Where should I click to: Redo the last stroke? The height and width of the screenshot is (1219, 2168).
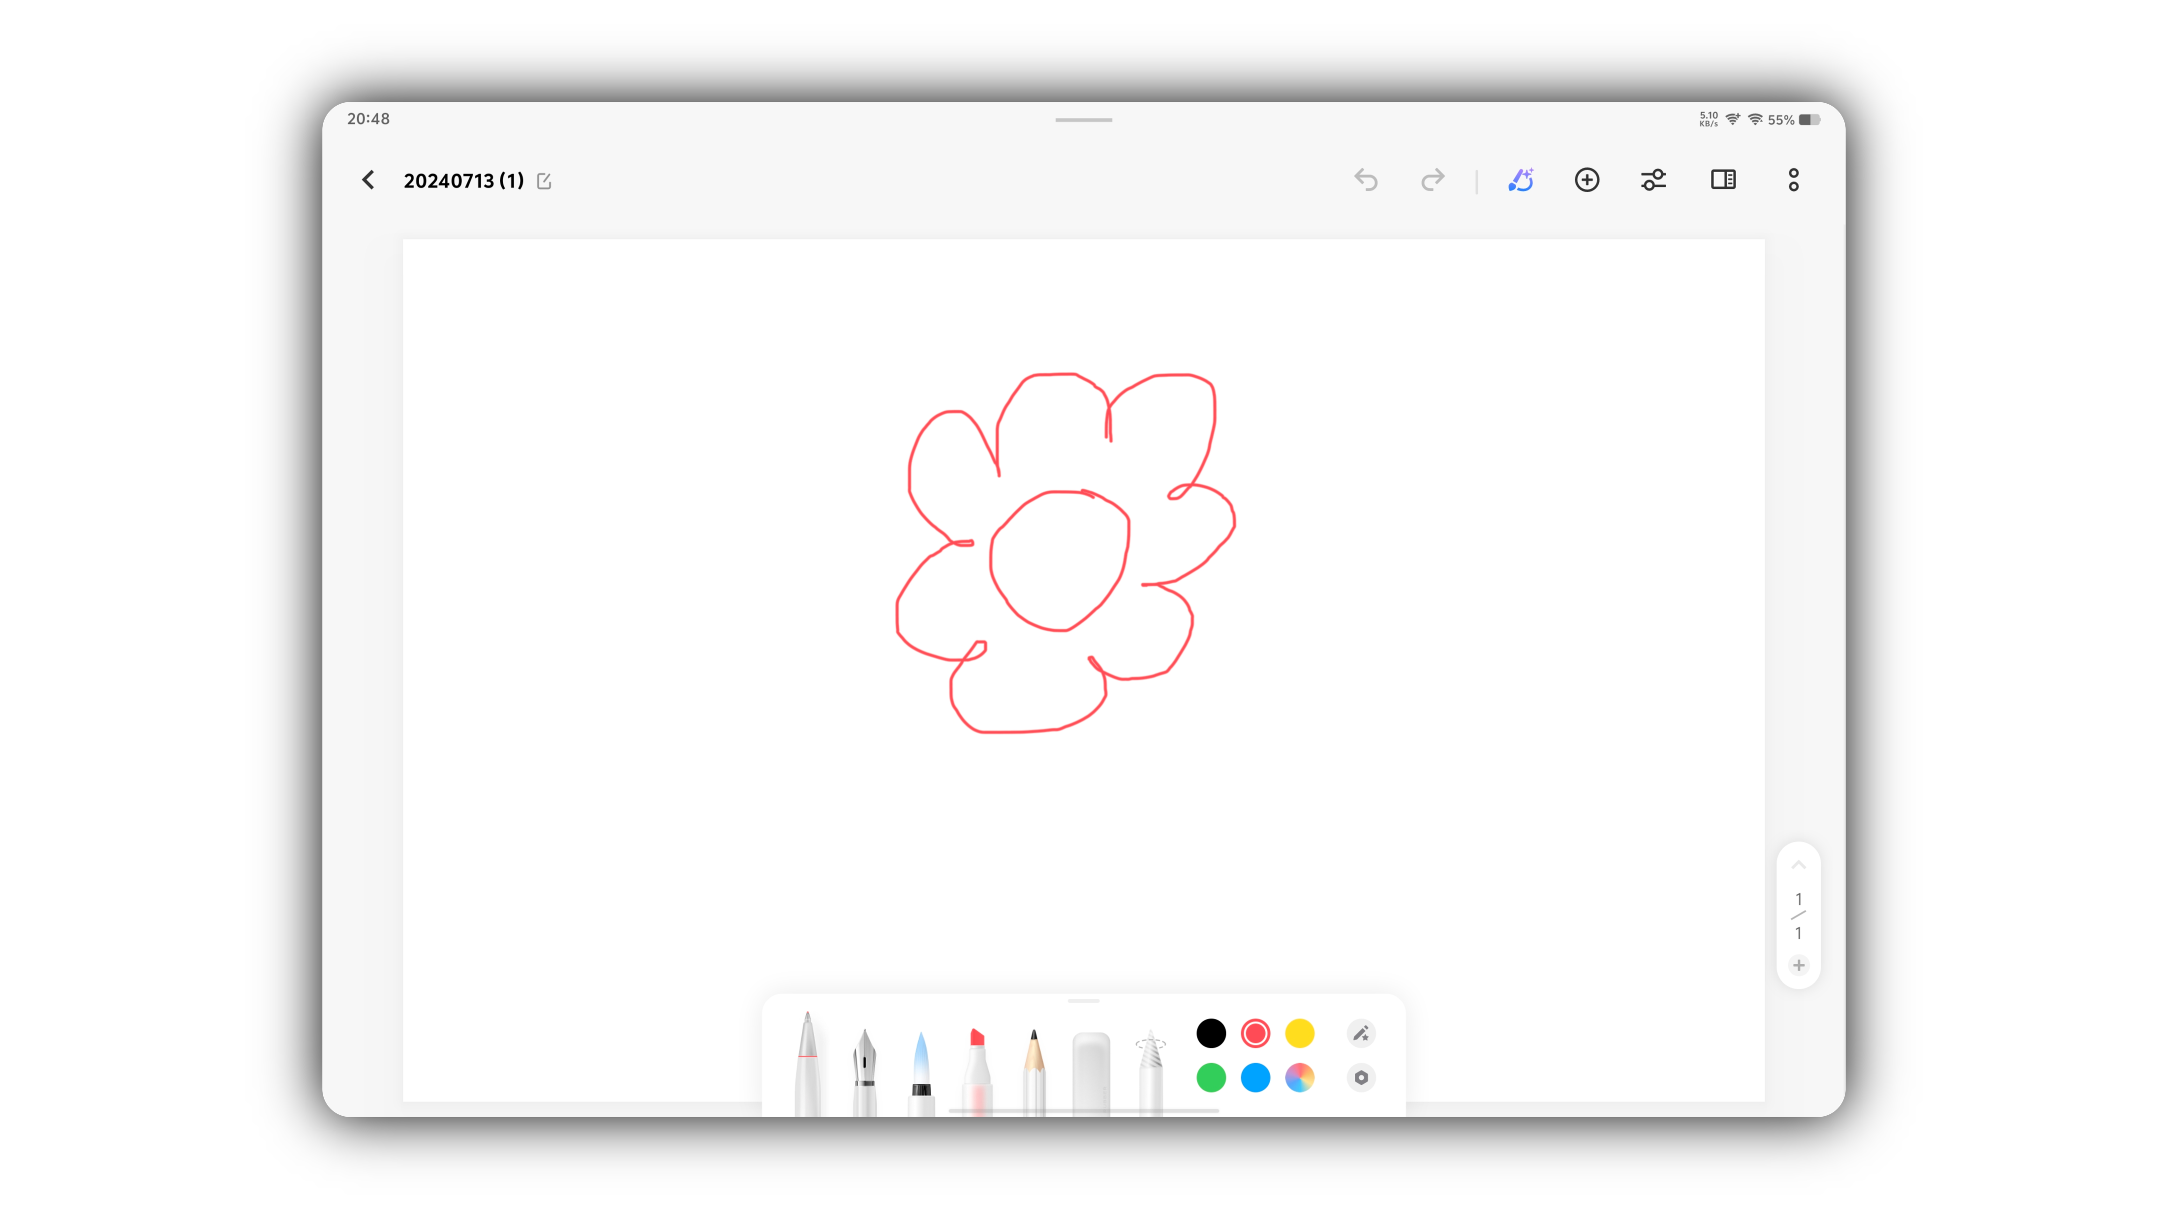[1433, 180]
